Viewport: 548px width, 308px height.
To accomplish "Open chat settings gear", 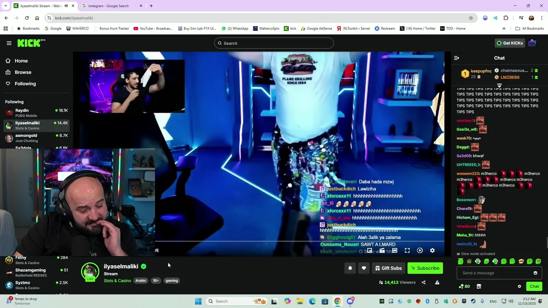I will click(519, 287).
